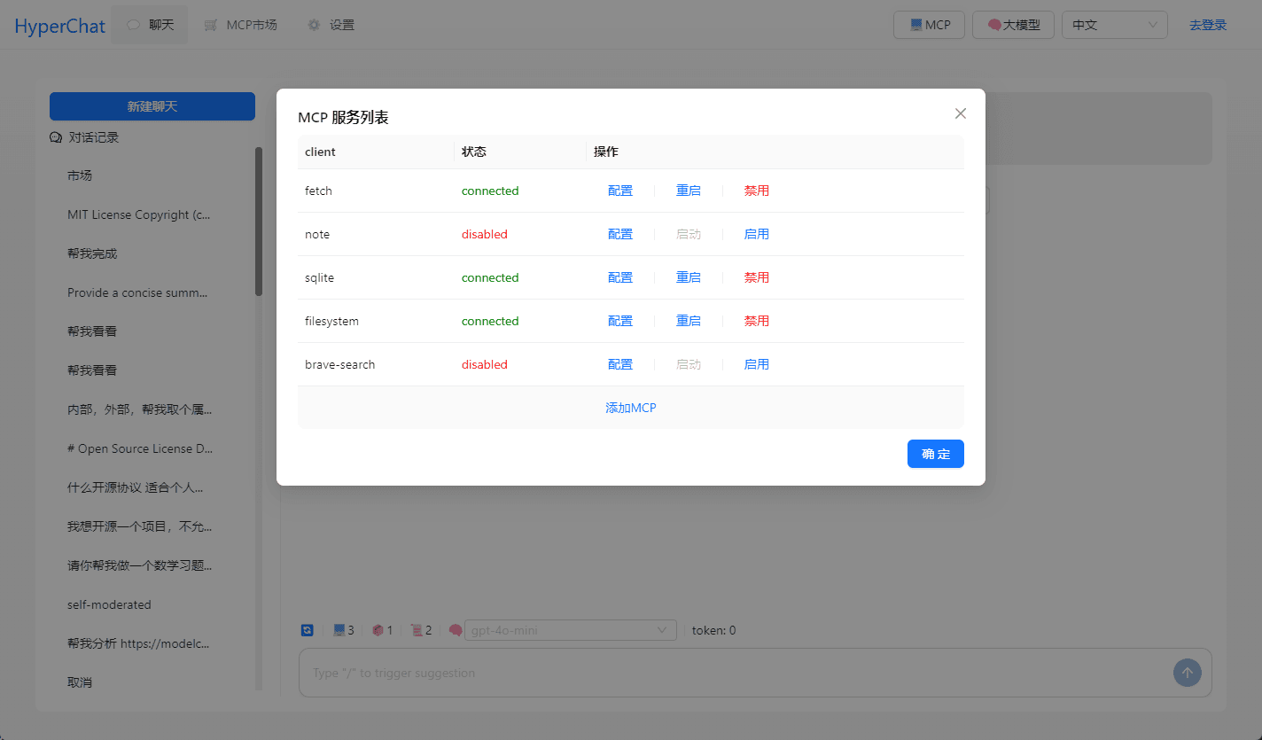Restart the filesystem client with 重启
This screenshot has height=740, width=1262.
(689, 321)
